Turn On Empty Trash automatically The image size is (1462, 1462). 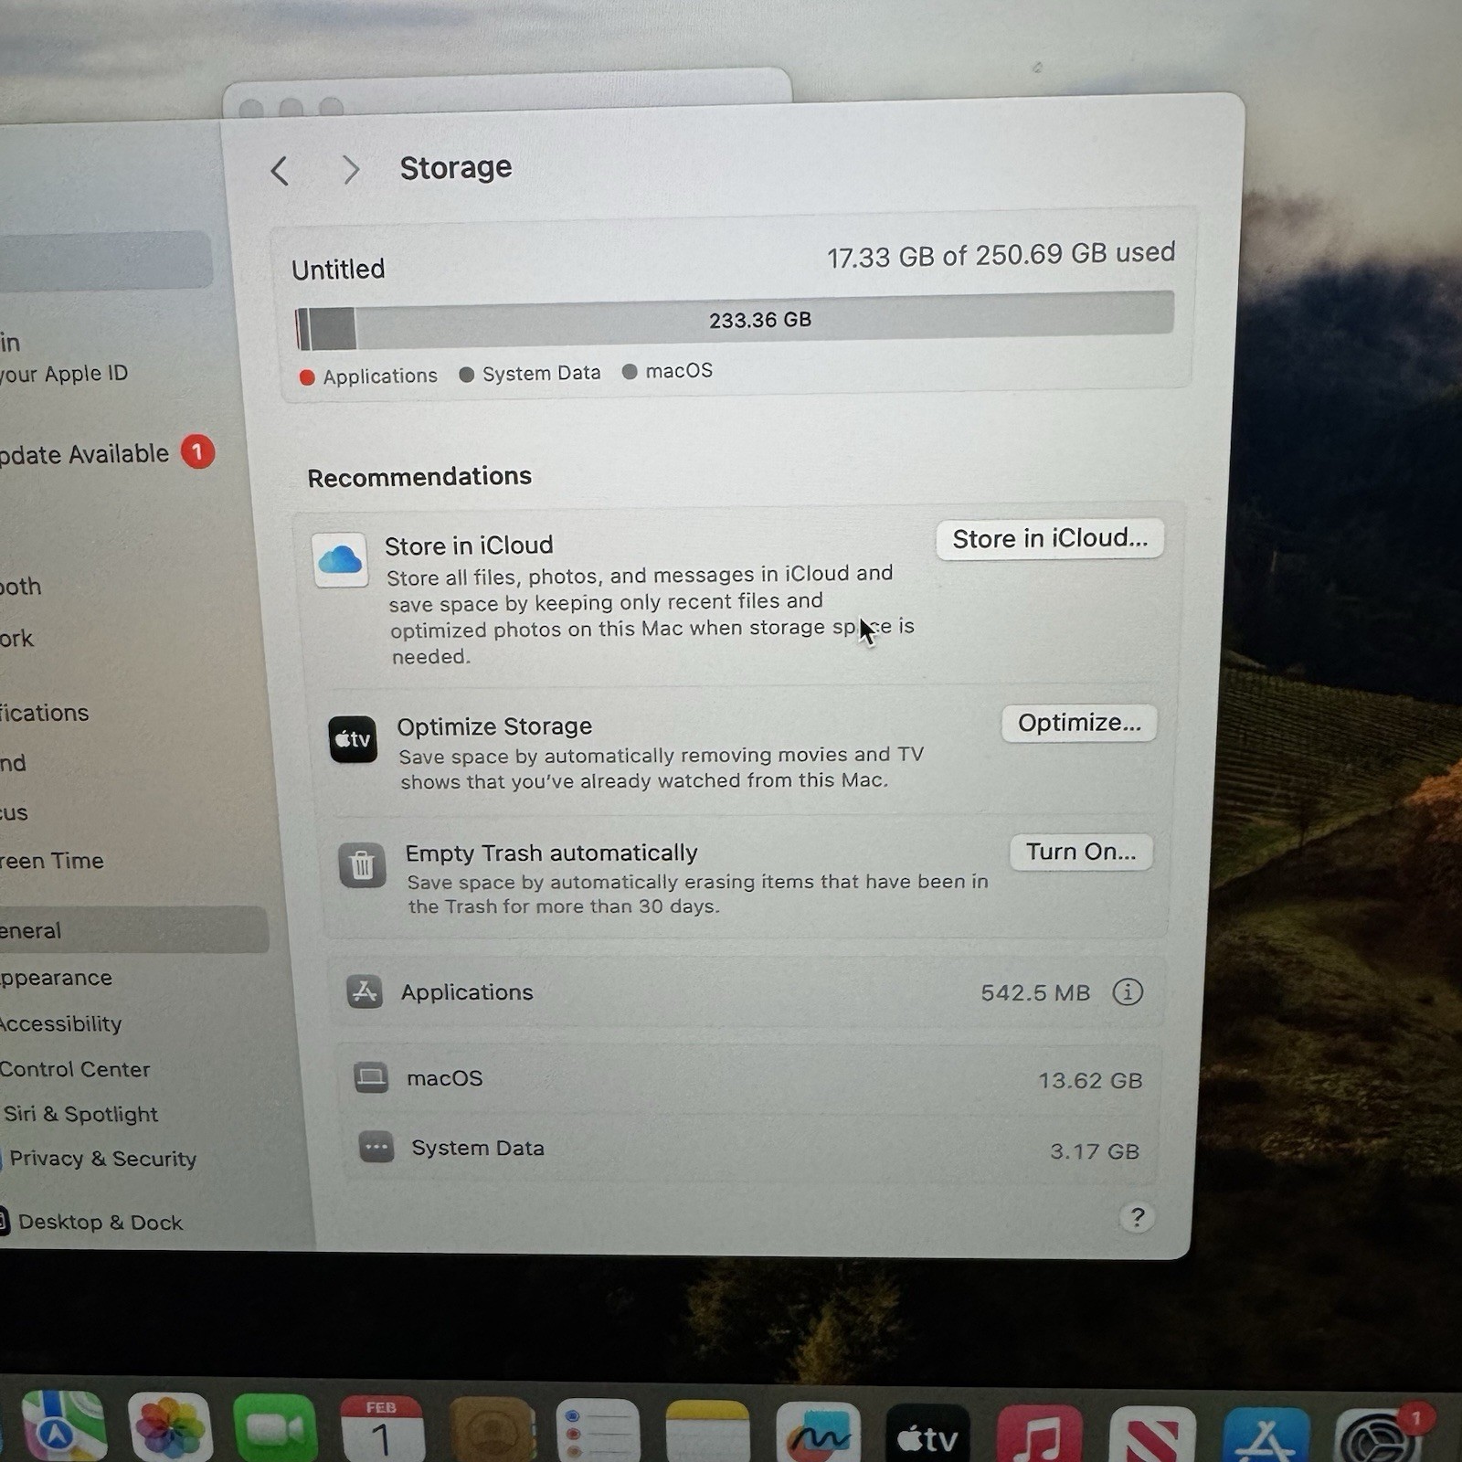point(1081,852)
